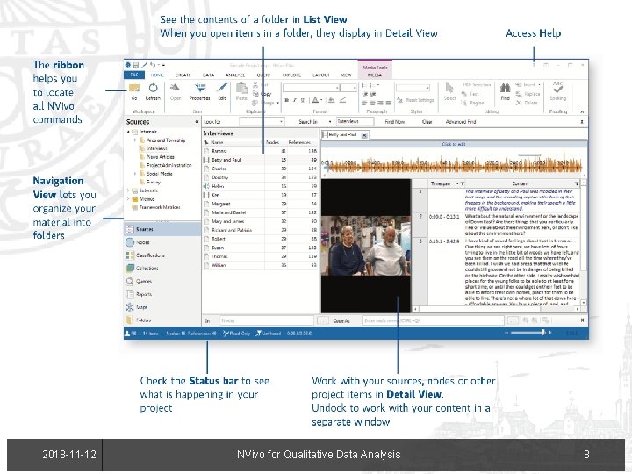Click the Advanced Find button
Screen dimensions: 632x474
coord(461,121)
